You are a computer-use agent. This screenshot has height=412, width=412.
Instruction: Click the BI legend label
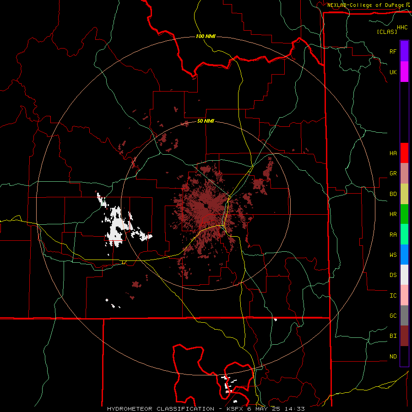[x=393, y=336]
